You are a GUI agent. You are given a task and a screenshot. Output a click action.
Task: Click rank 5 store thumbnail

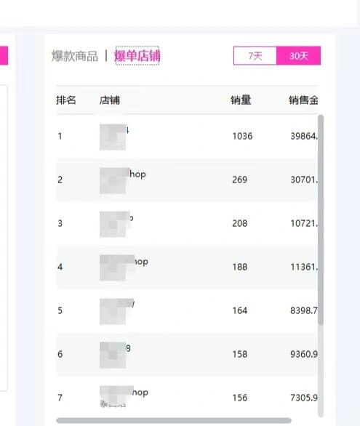[x=113, y=312]
